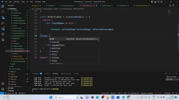Viewport: 179px width, 100px height.
Task: Open Windows Start menu
Action: pos(51,97)
